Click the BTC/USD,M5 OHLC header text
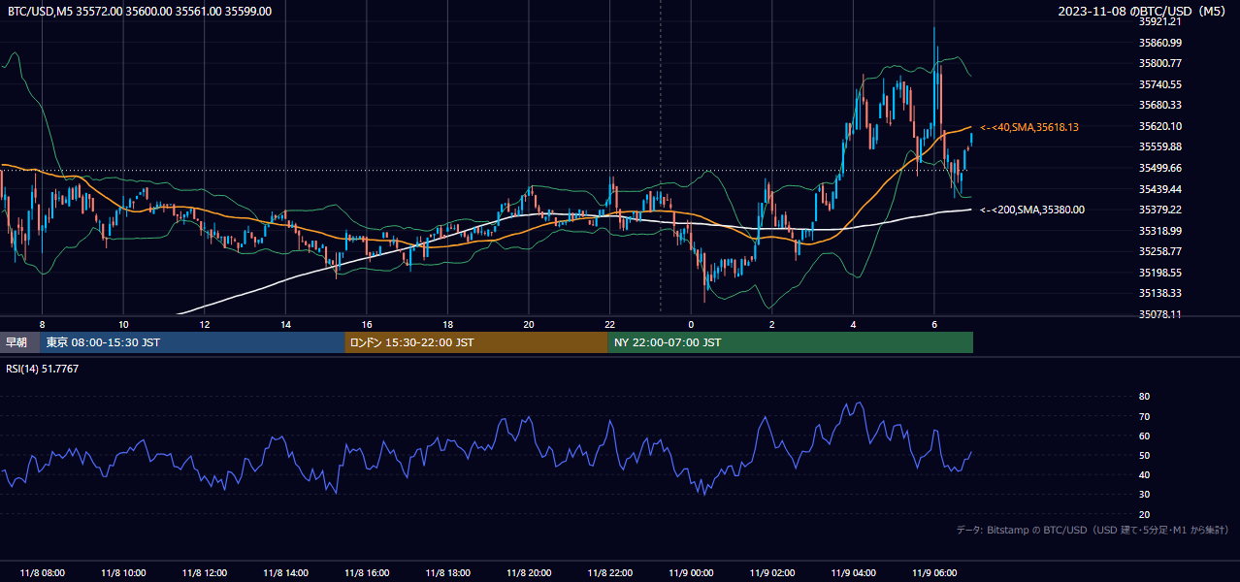 click(x=140, y=11)
